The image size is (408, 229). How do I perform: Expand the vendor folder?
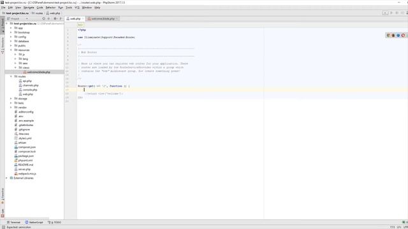tap(11, 108)
